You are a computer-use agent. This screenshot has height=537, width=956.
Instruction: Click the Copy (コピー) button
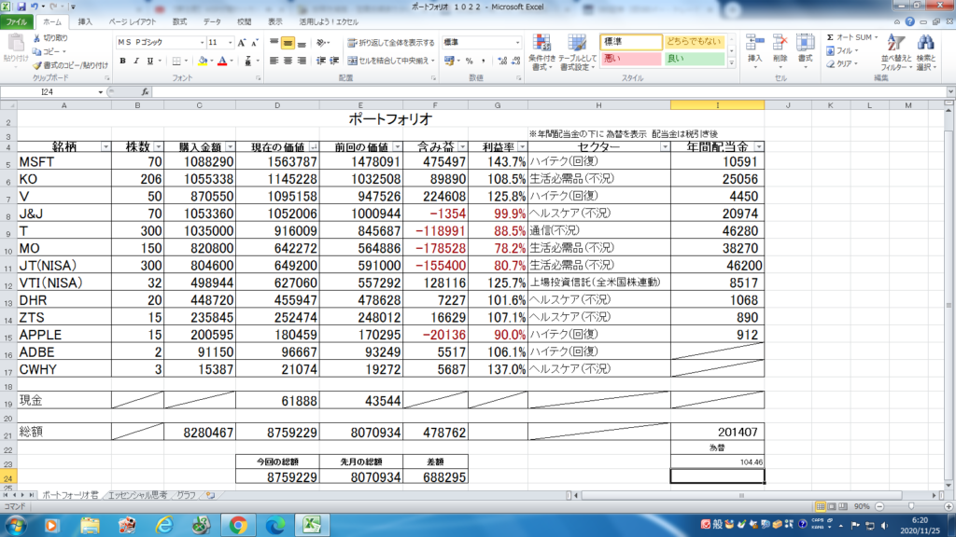coord(49,52)
